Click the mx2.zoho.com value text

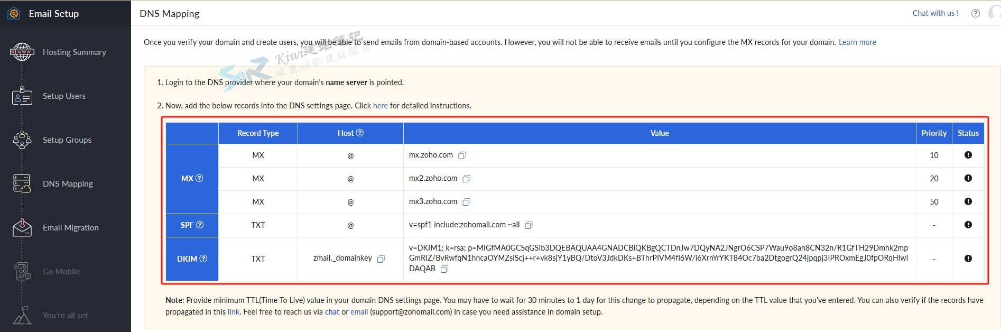(433, 178)
